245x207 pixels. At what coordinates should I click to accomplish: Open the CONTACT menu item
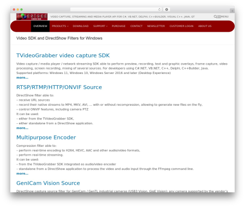[x=136, y=26]
